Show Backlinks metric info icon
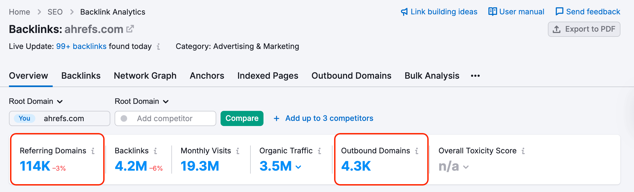Screen dimensions: 634x192 (x=155, y=151)
